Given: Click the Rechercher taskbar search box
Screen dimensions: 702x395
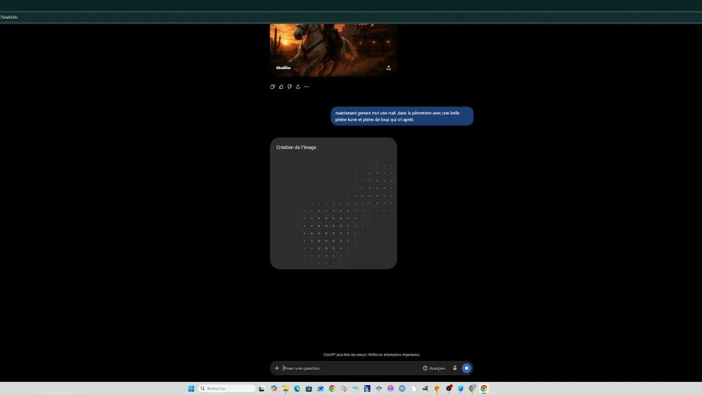Looking at the screenshot, I should coord(227,388).
